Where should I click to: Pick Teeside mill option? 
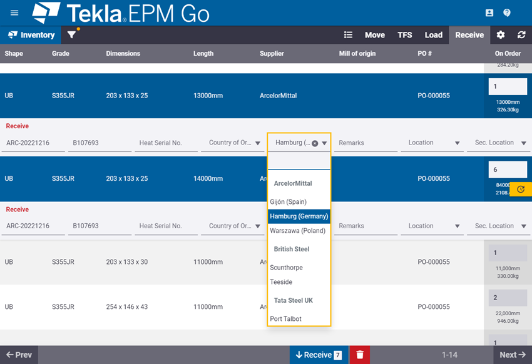point(299,282)
